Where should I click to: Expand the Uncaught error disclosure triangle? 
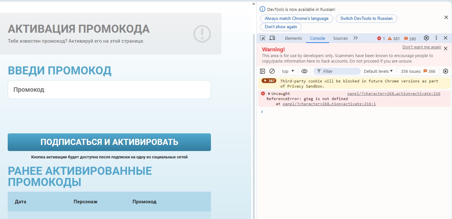[x=269, y=94]
